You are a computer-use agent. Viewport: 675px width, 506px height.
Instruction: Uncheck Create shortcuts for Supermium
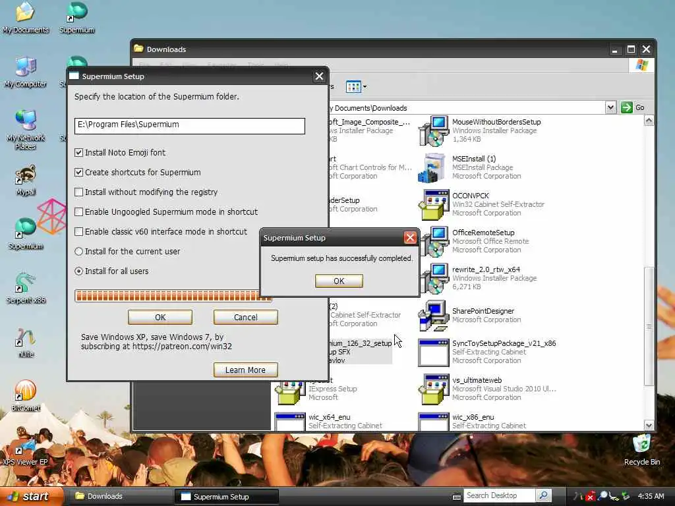point(79,172)
